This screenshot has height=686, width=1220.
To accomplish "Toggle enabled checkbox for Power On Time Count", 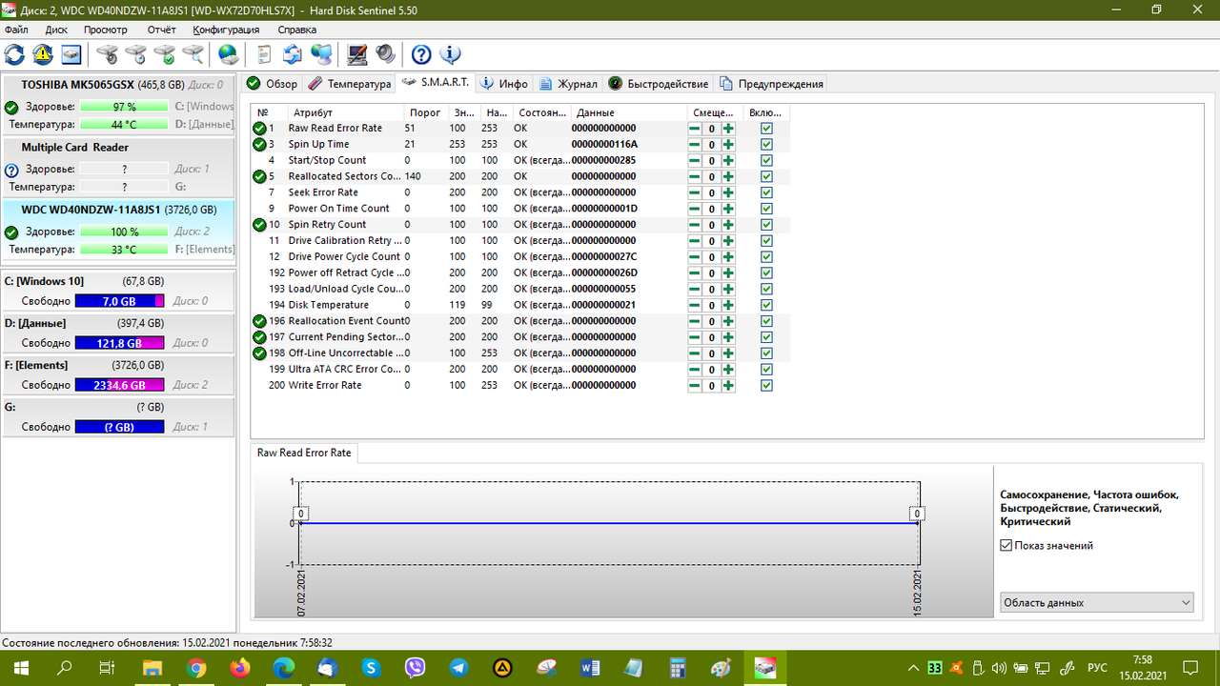I will point(766,209).
